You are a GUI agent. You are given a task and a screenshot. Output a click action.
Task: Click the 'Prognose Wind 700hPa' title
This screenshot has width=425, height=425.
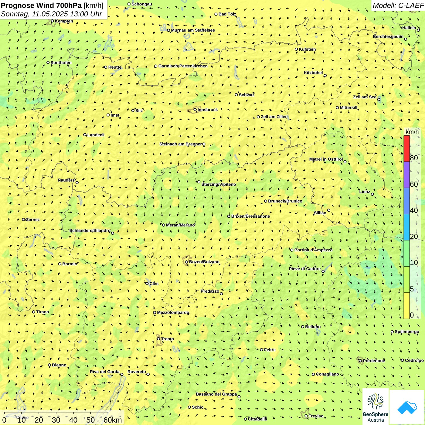point(41,5)
